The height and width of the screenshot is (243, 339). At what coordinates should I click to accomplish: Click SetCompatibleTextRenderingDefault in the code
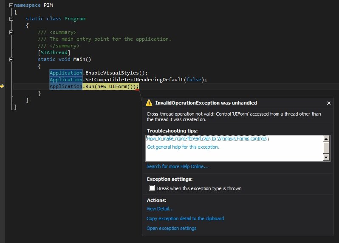(x=134, y=80)
